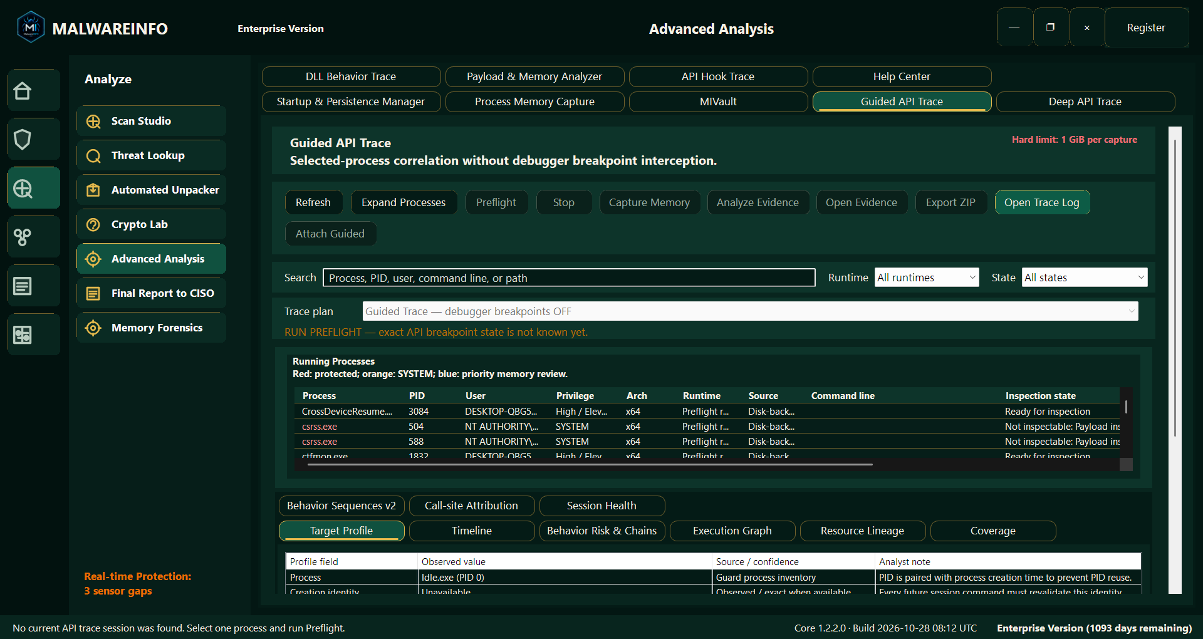Click the Crypto Lab icon
Viewport: 1203px width, 639px height.
tap(93, 224)
